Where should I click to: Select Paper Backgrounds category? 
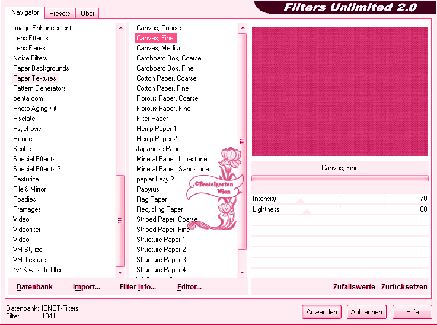point(41,68)
